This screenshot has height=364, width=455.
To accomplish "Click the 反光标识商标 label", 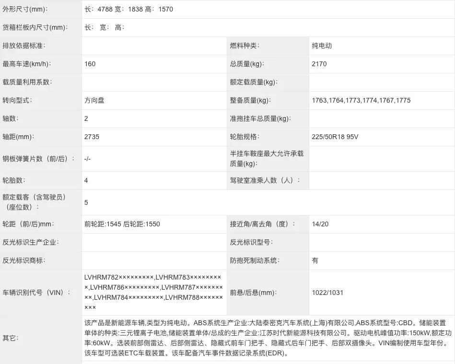I will 24,261.
